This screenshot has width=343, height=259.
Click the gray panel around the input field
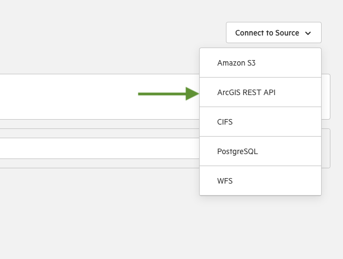(98, 133)
